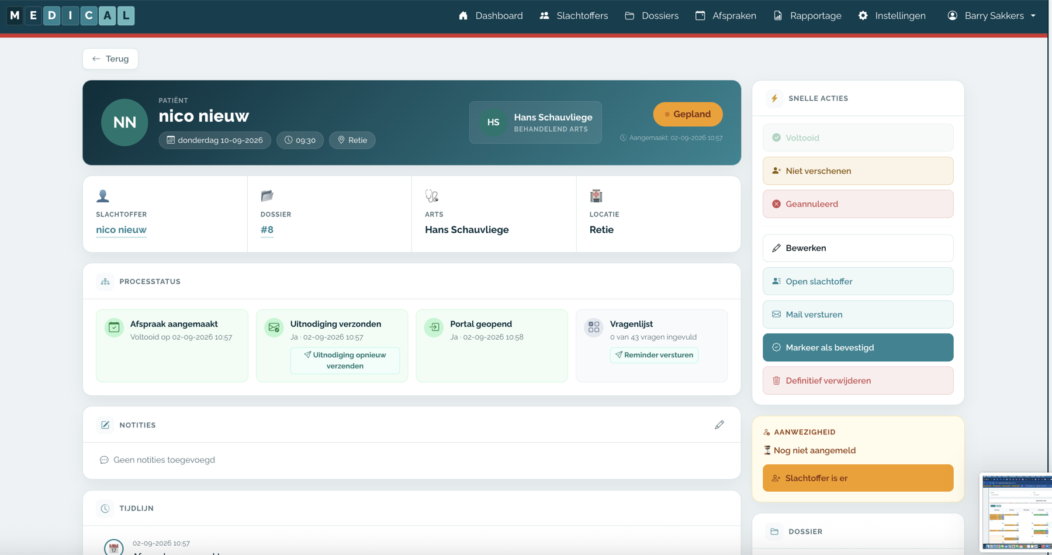Click the Notities section note icon

point(105,425)
